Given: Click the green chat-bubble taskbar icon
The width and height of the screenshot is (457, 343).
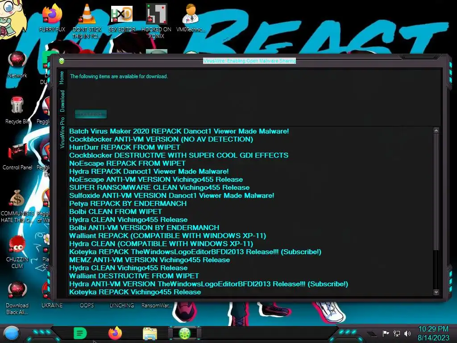Looking at the screenshot, I should [x=80, y=333].
